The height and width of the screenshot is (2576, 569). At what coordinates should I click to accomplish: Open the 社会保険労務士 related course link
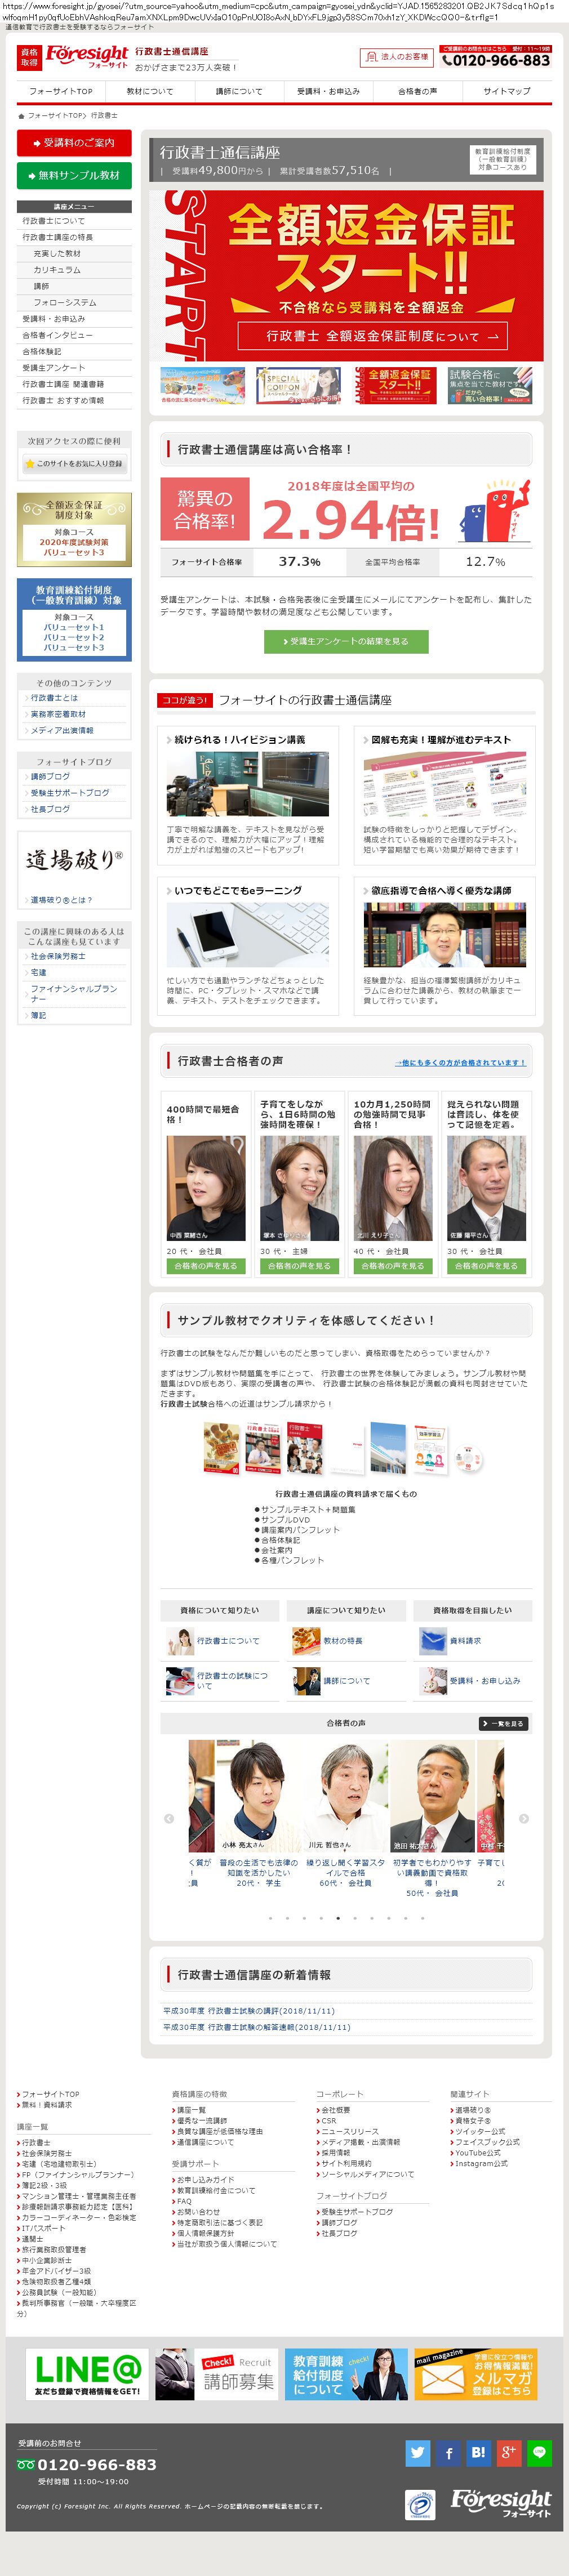click(x=58, y=956)
